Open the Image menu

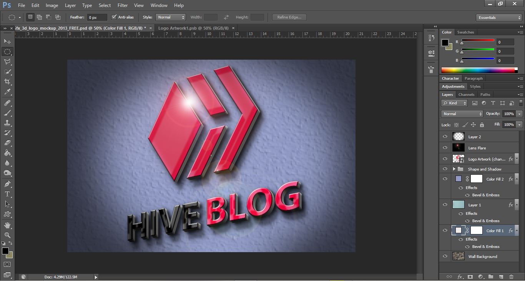click(52, 5)
